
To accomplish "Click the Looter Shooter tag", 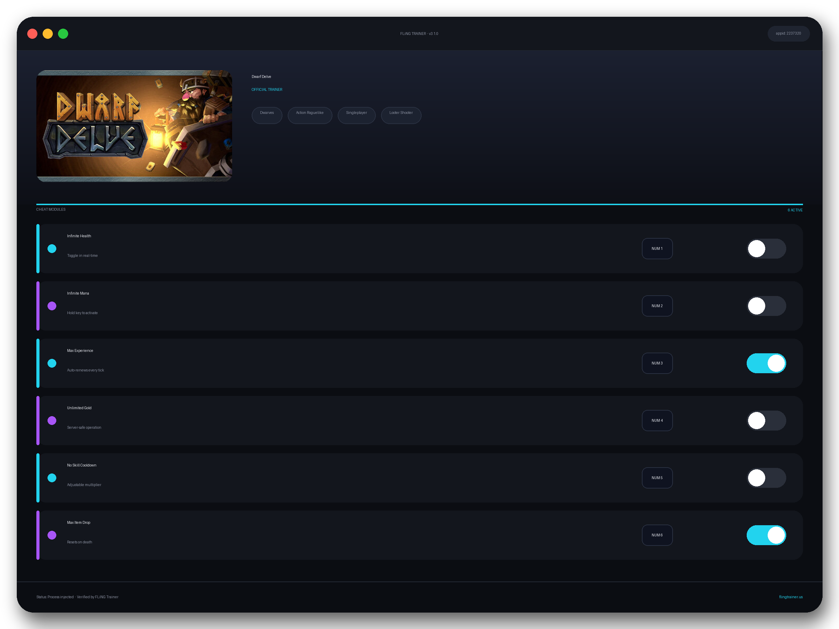I will 401,115.
